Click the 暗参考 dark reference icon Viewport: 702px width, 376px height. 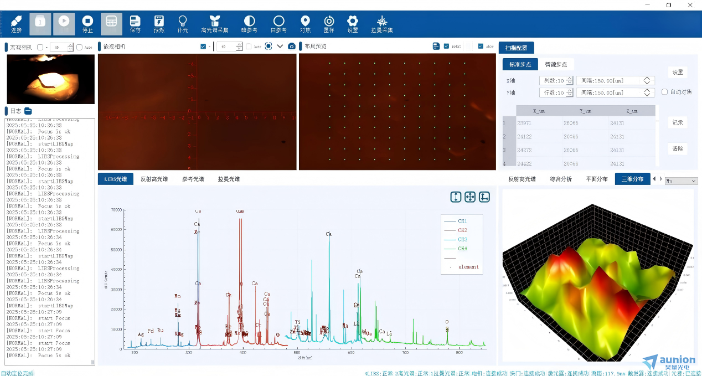[x=249, y=24]
